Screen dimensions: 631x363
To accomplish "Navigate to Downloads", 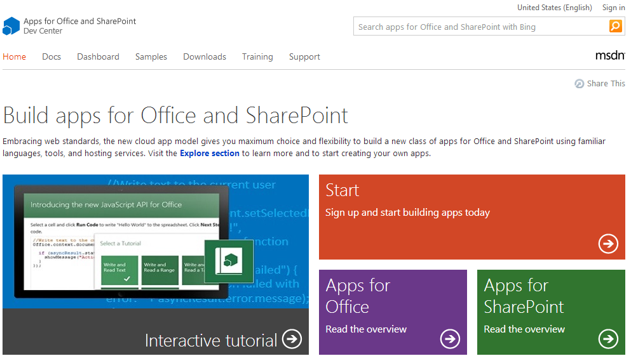I will (205, 56).
